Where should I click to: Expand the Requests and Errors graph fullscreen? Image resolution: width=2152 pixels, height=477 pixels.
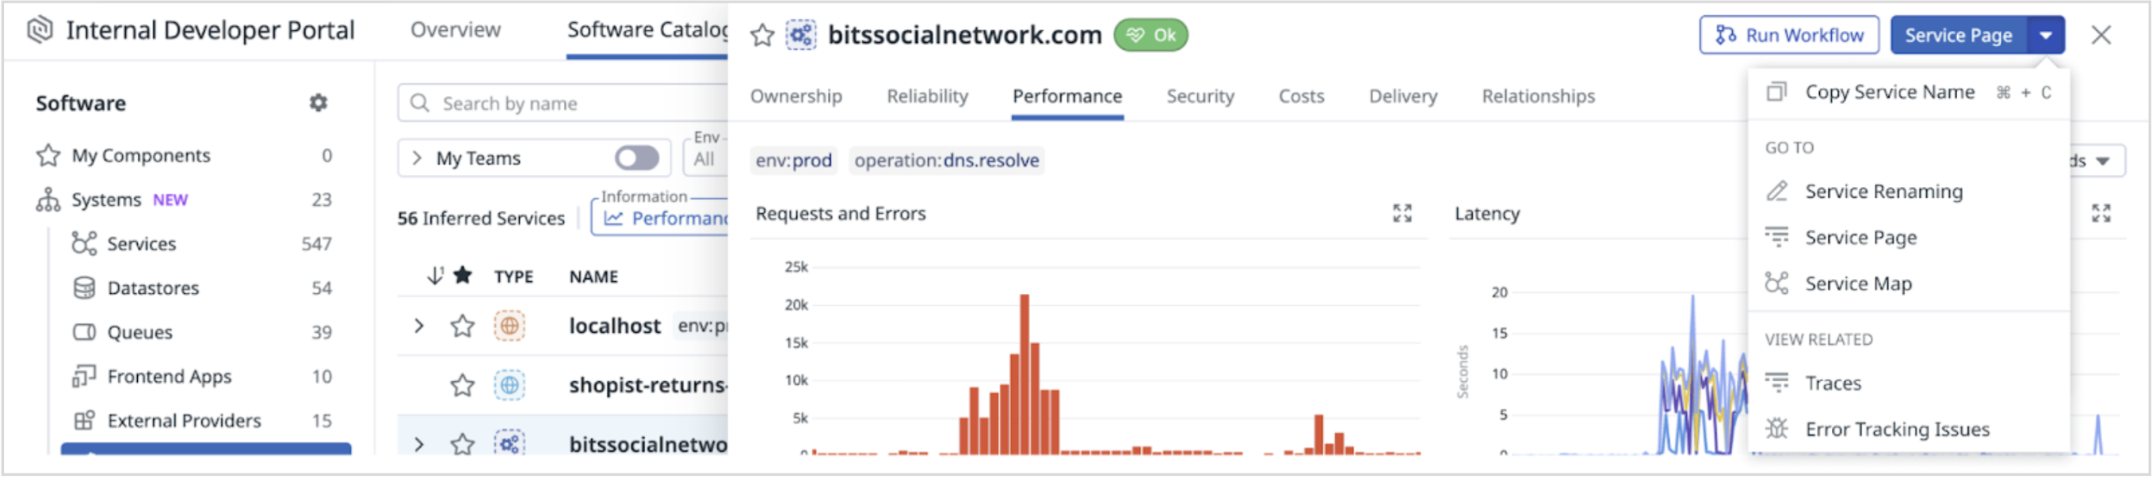tap(1402, 214)
